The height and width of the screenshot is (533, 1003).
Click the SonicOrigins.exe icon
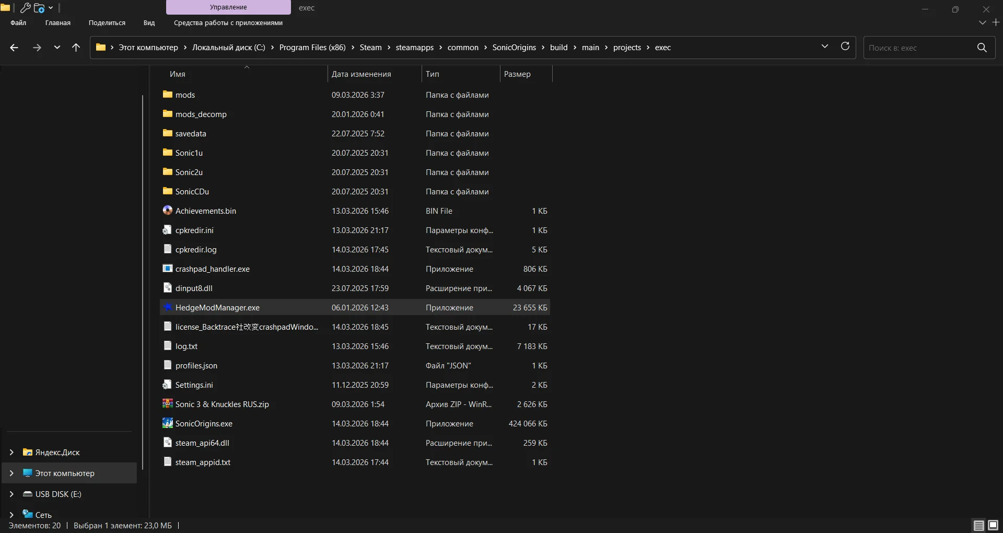[x=167, y=423]
